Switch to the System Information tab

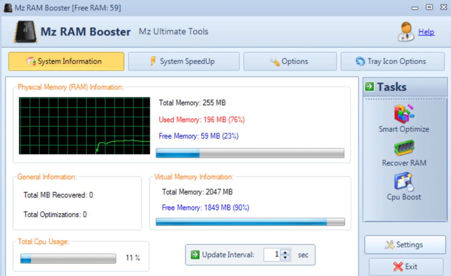coord(66,61)
